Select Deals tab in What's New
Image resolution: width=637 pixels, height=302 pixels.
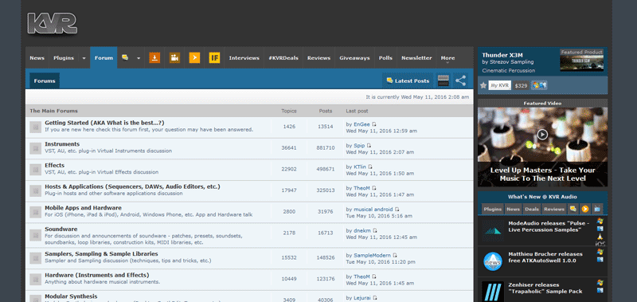click(532, 209)
